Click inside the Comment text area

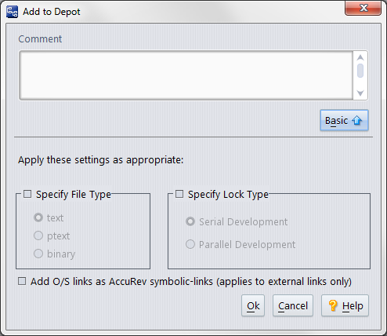pyautogui.click(x=186, y=75)
